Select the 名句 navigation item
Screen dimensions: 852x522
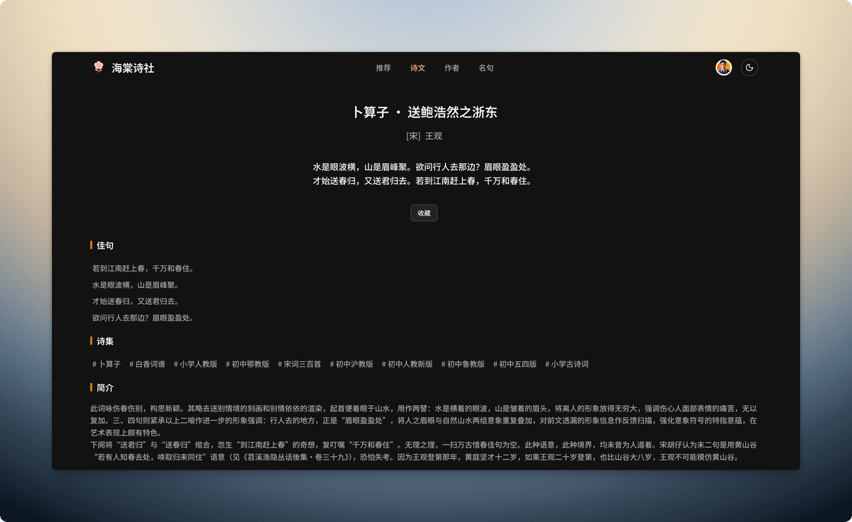tap(486, 68)
